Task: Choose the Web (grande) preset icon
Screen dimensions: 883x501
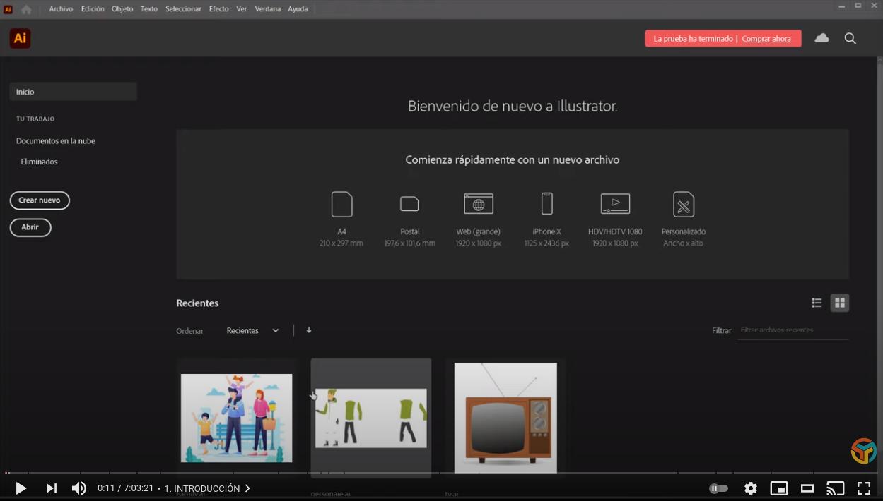Action: tap(479, 204)
